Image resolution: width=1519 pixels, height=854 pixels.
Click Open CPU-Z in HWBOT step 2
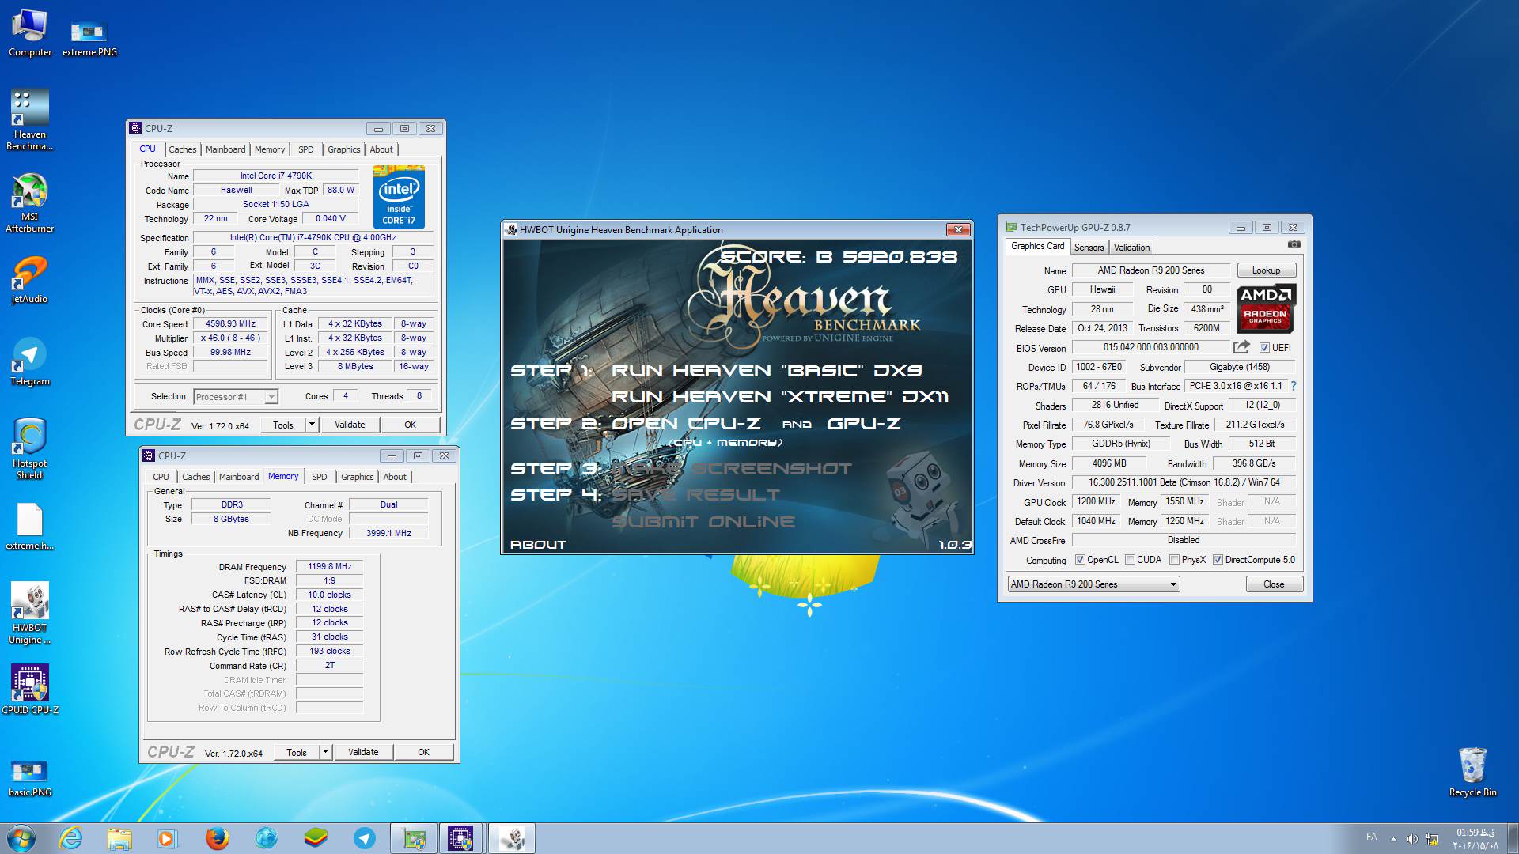(x=686, y=424)
